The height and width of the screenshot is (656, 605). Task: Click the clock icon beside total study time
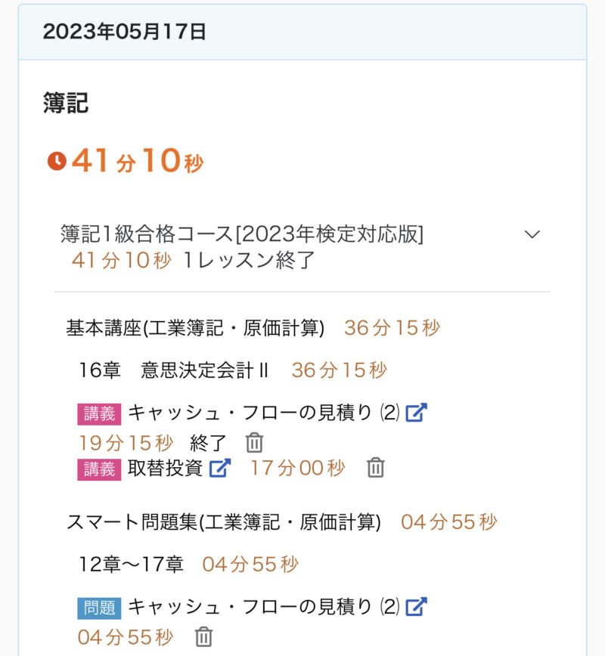(x=57, y=161)
